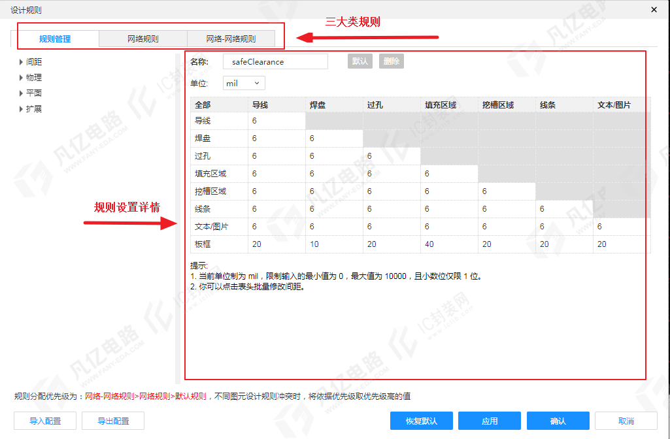Click the 挖槽区域 column header
The height and width of the screenshot is (439, 670).
pos(507,105)
